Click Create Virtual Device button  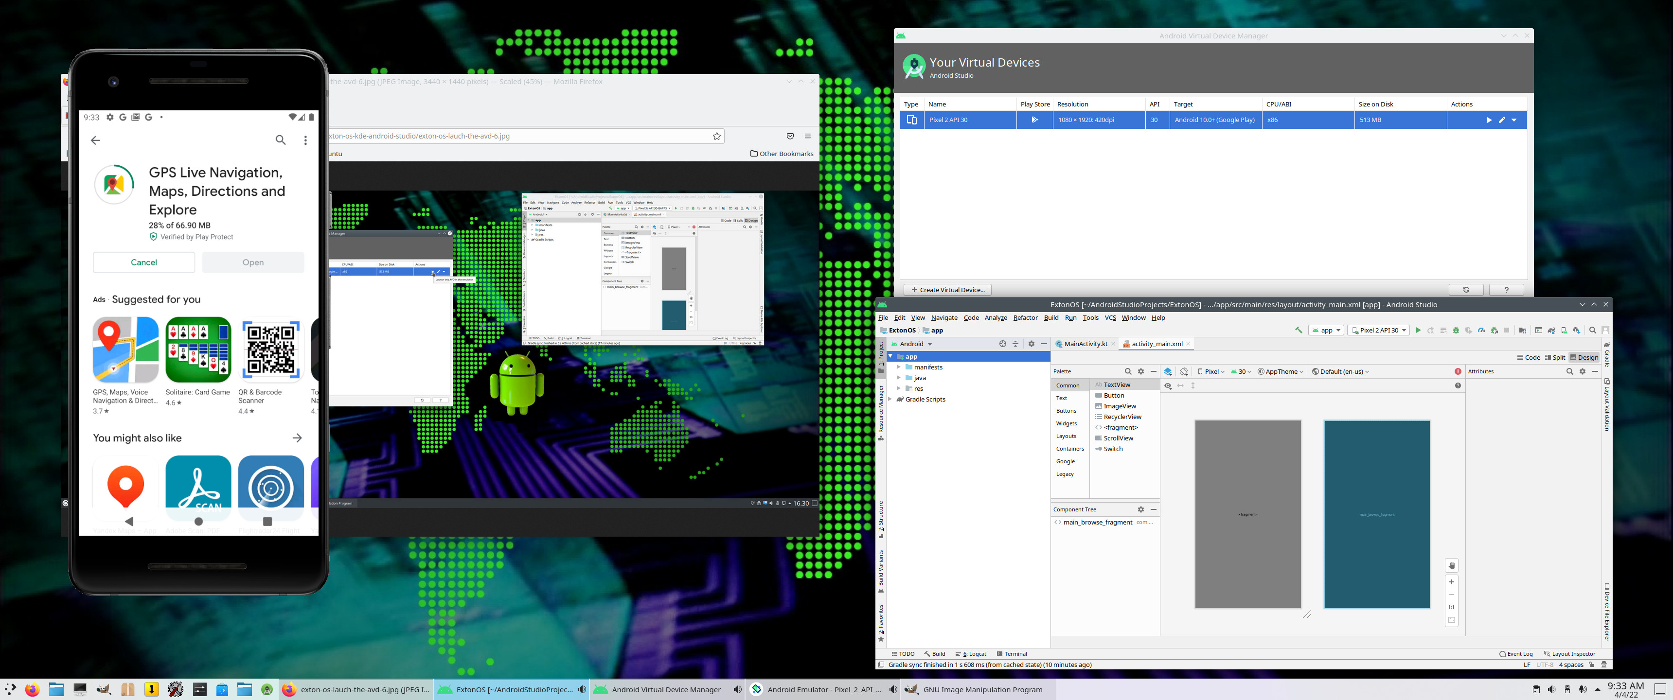click(x=947, y=290)
